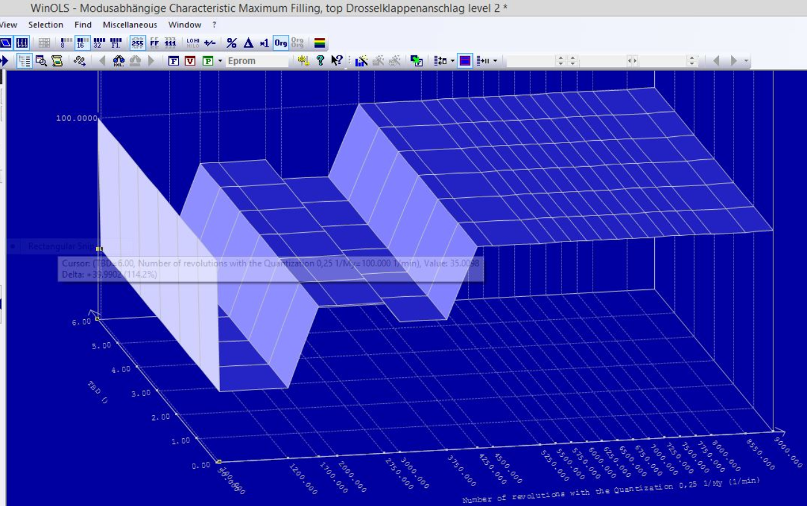Click the Eprom text field
The height and width of the screenshot is (506, 807).
click(255, 61)
